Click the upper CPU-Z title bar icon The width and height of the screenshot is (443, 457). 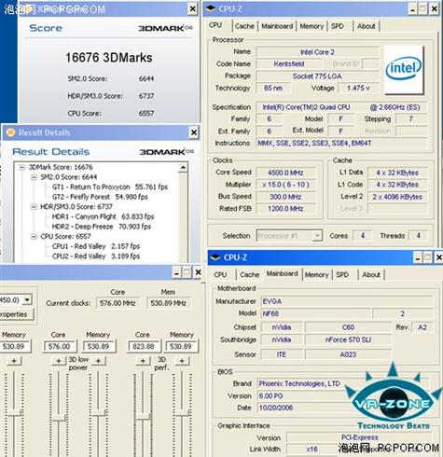point(211,8)
